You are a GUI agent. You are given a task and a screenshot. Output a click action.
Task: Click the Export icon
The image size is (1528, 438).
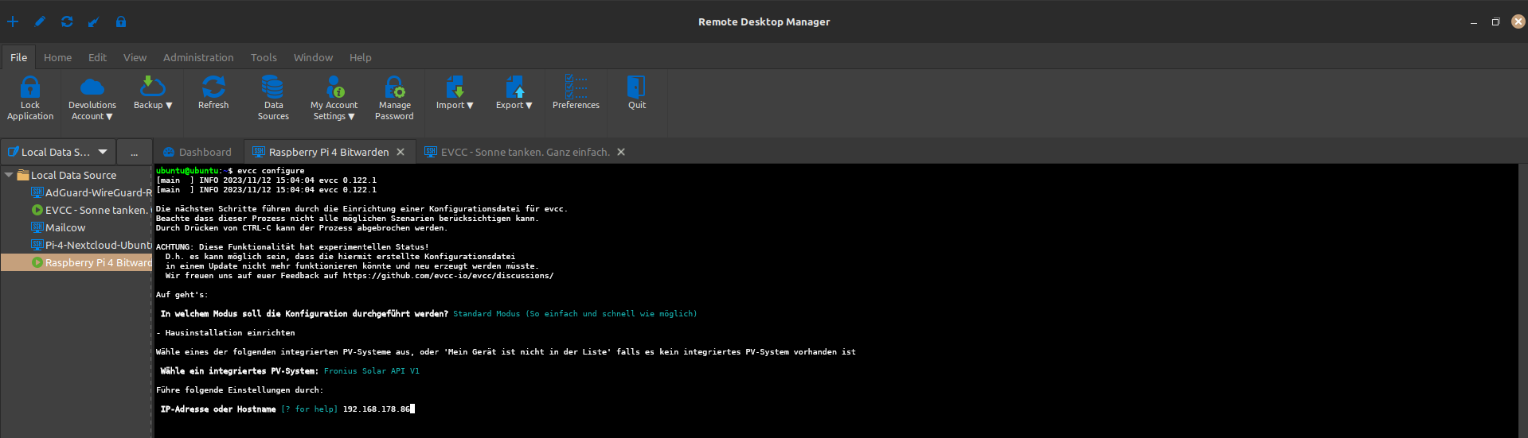[x=514, y=87]
